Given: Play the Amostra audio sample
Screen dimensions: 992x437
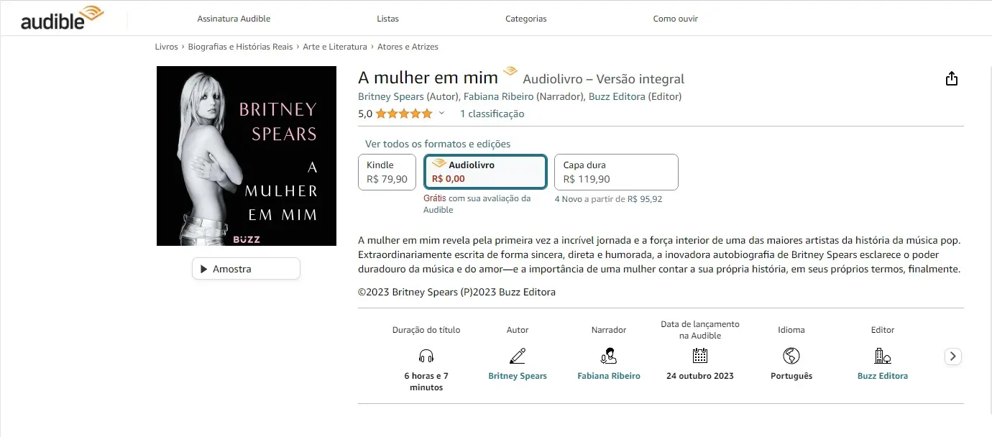Looking at the screenshot, I should tap(246, 268).
